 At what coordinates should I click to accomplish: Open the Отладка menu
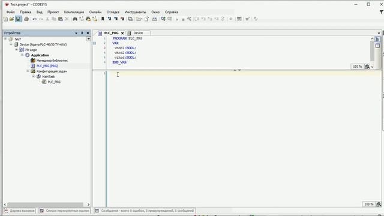click(113, 12)
